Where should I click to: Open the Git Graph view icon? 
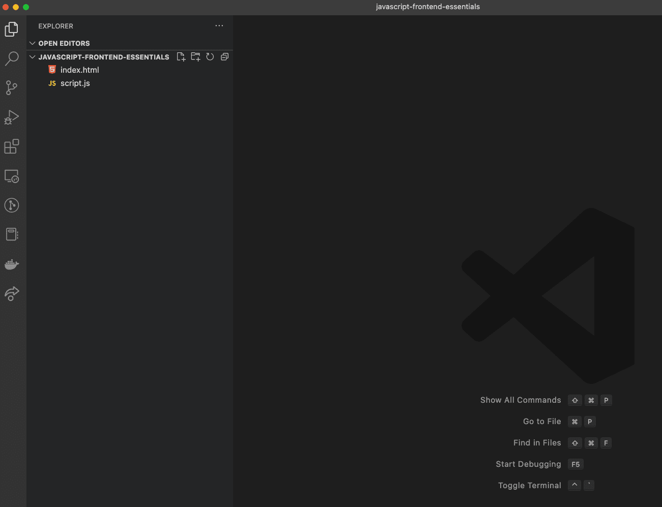(12, 205)
